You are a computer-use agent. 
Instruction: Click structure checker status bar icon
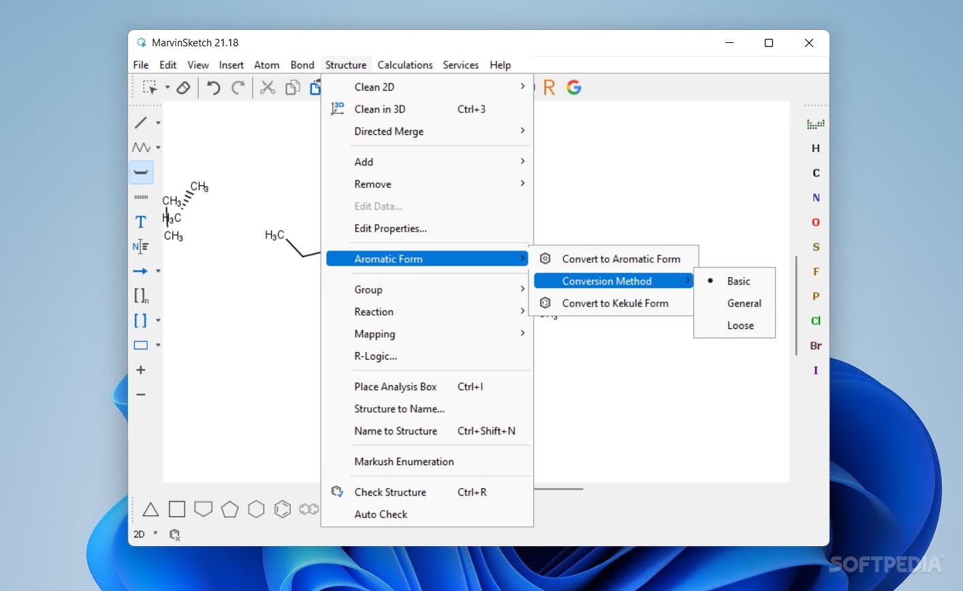coord(174,534)
